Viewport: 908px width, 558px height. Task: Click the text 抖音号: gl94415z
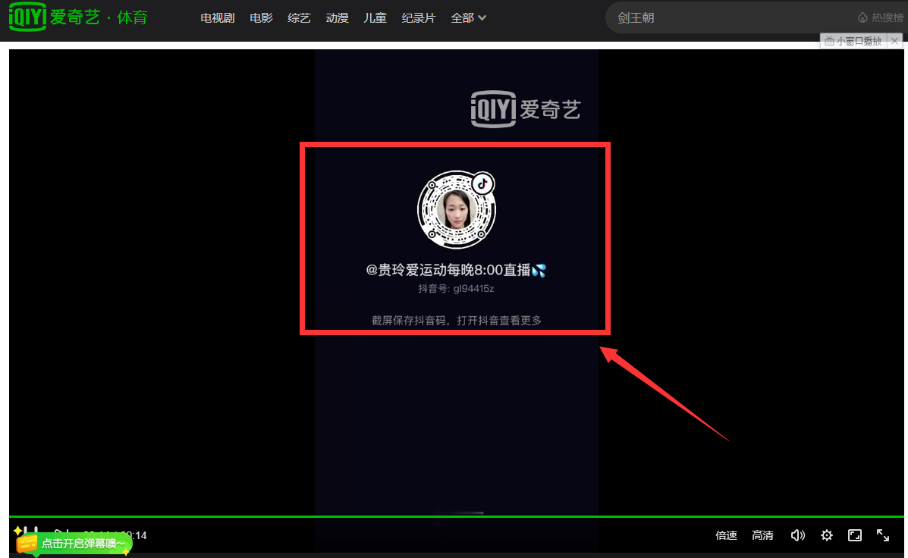(457, 288)
